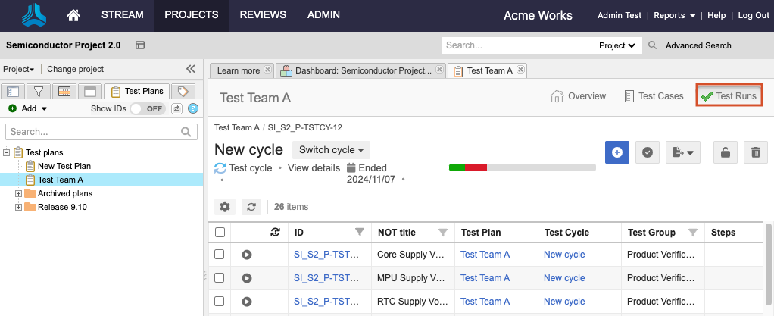
Task: Open project details icon beside project name
Action: pos(140,45)
